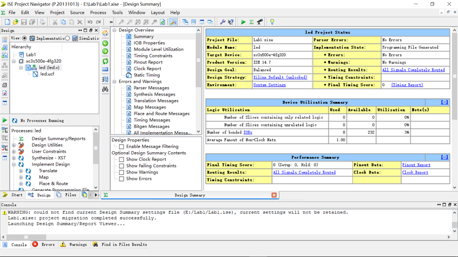The image size is (458, 257).
Task: Check Show Clock Report option
Action: [122, 159]
